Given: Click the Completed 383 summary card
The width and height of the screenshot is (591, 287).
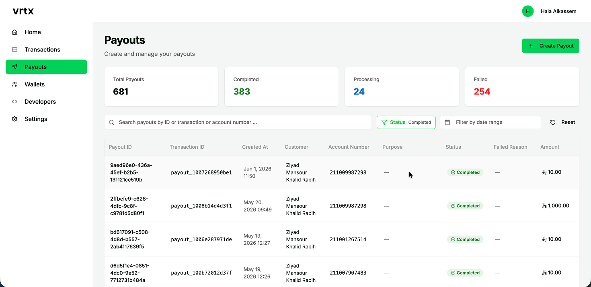Looking at the screenshot, I should coord(281,86).
